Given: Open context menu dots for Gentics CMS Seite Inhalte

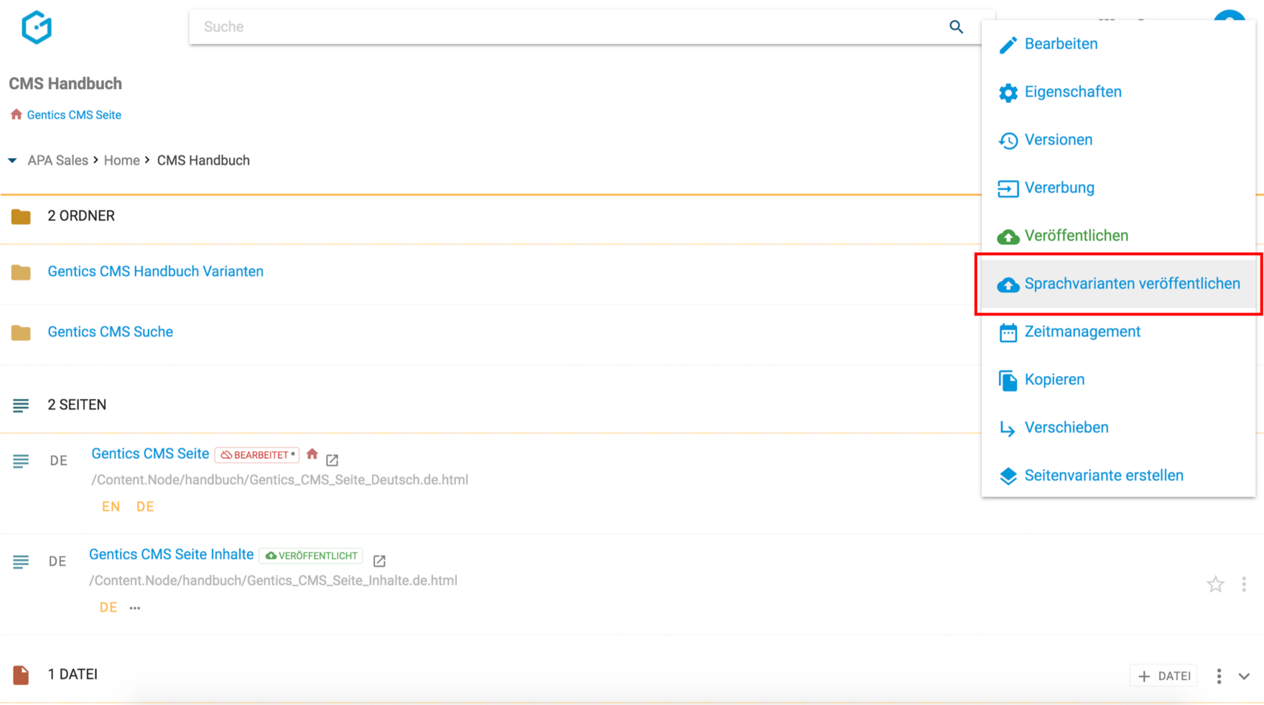Looking at the screenshot, I should point(1244,584).
